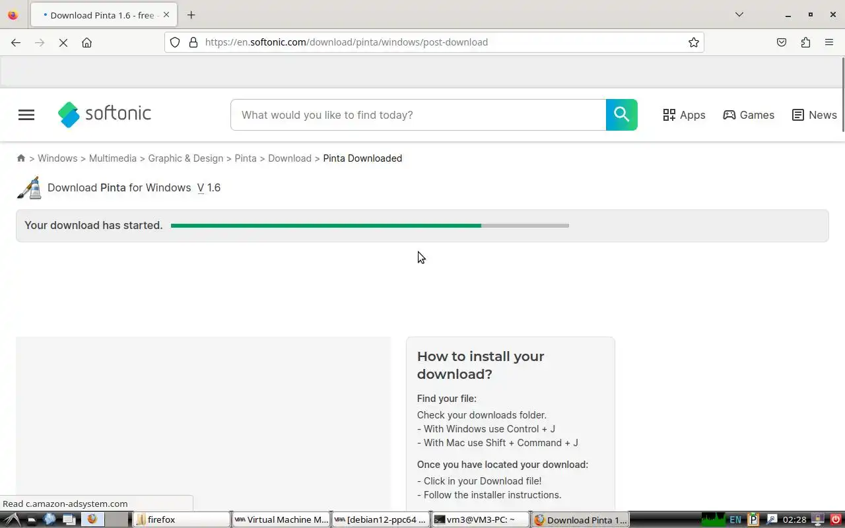Open Softonic site hamburger menu
The image size is (845, 528).
point(26,115)
